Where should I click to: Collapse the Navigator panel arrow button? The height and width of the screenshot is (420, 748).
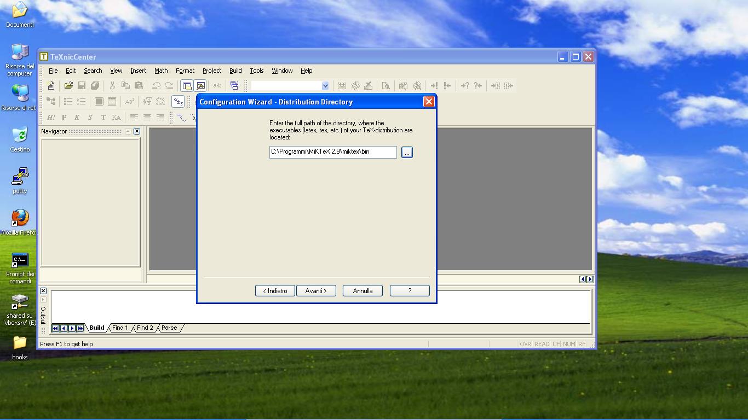pos(128,131)
